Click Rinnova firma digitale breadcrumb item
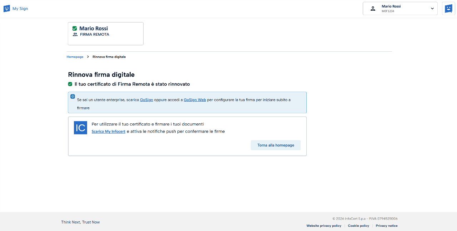The width and height of the screenshot is (457, 231). [x=109, y=57]
